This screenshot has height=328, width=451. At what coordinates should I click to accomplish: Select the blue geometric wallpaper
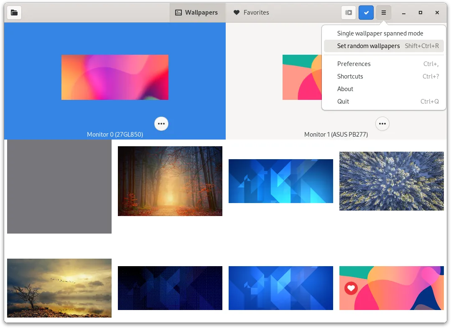coord(280,181)
